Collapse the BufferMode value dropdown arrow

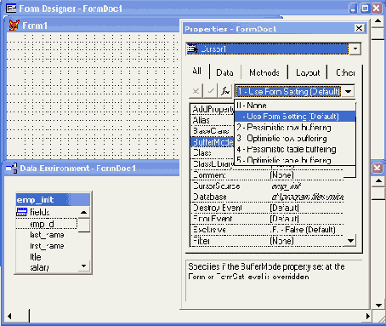pos(348,91)
